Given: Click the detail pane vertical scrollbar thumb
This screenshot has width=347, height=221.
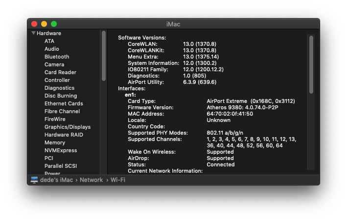Looking at the screenshot, I should point(311,64).
